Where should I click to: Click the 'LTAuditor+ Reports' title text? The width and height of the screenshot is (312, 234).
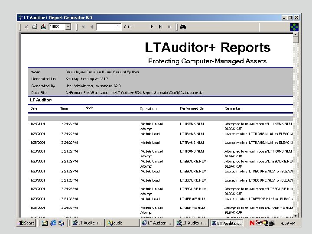click(208, 48)
